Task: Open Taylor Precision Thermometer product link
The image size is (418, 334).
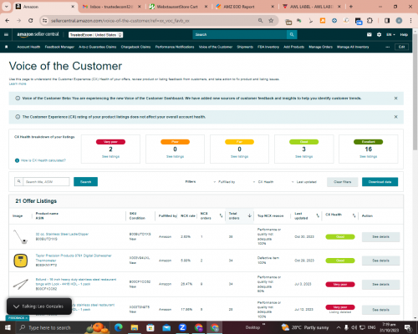Action: 74,258
